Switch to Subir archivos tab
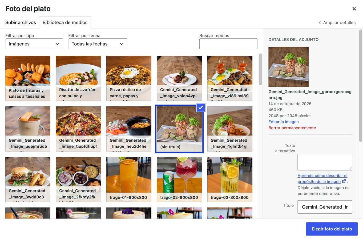 (x=21, y=22)
